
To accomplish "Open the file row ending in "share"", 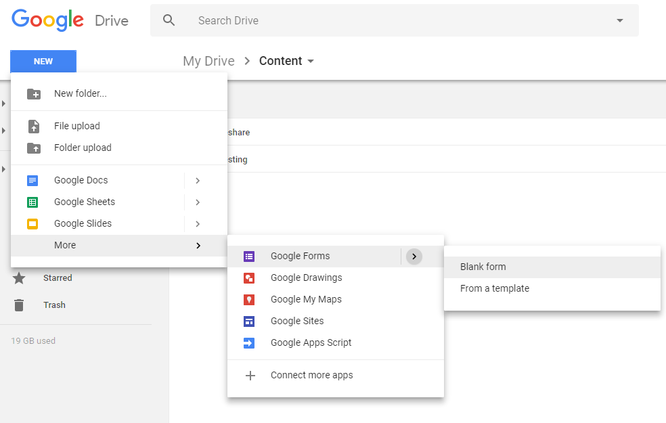I will 447,132.
